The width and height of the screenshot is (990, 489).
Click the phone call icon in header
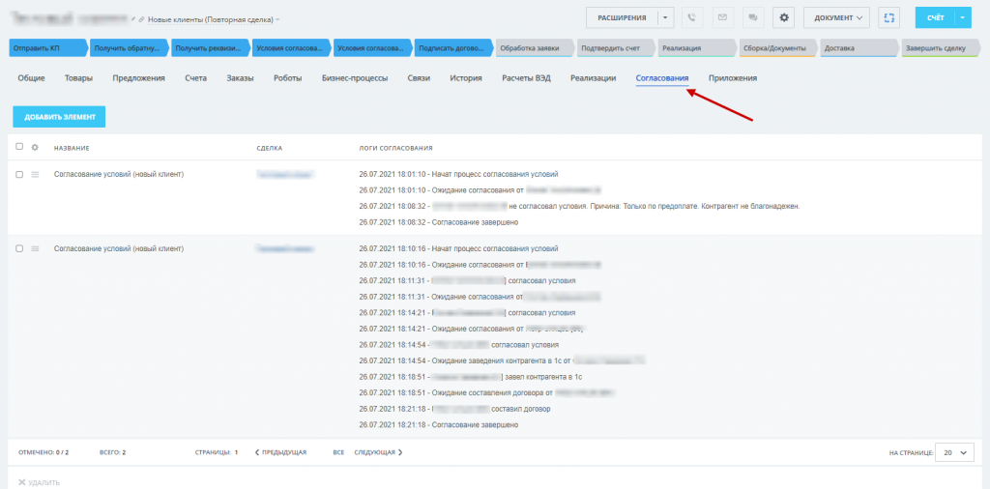tap(692, 17)
